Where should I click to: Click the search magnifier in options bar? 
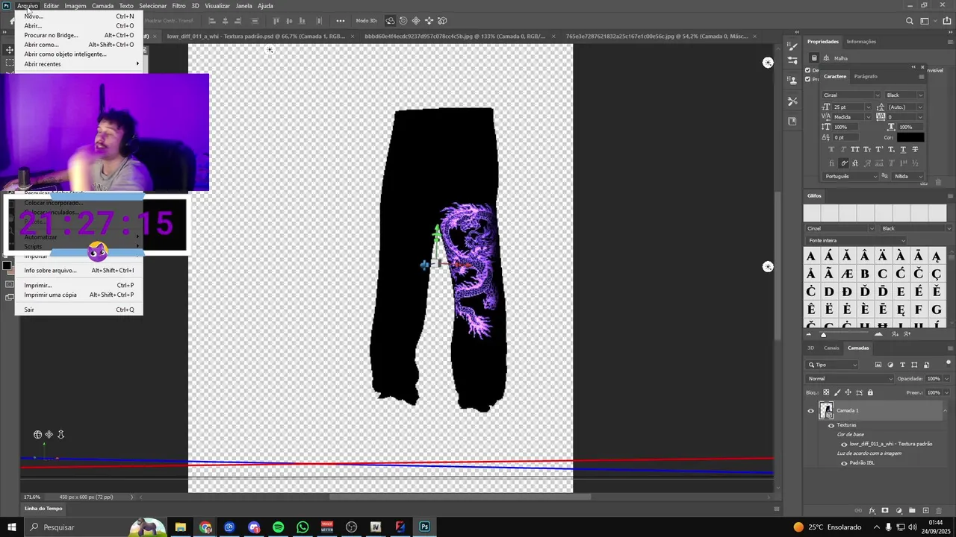pyautogui.click(x=909, y=21)
